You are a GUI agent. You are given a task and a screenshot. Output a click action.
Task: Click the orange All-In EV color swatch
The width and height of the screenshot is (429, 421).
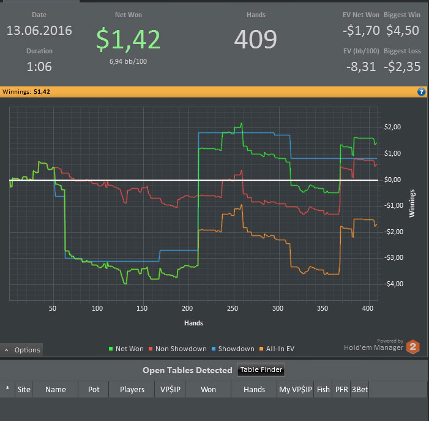(x=261, y=349)
